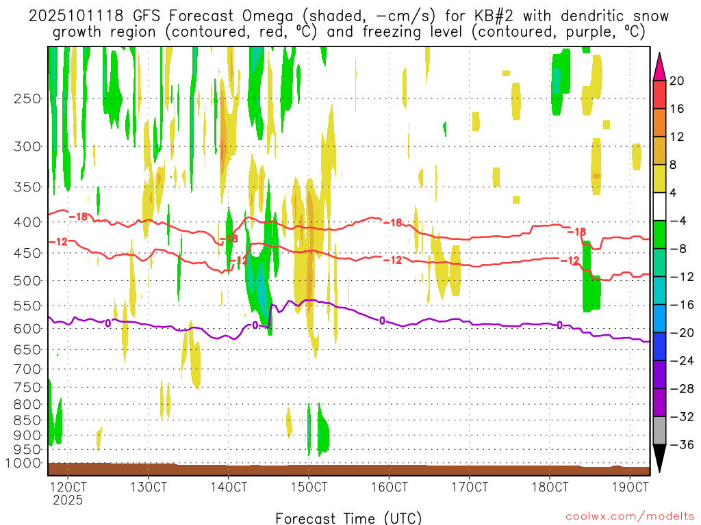Click the red -12 contour label near 160CT

click(x=394, y=260)
